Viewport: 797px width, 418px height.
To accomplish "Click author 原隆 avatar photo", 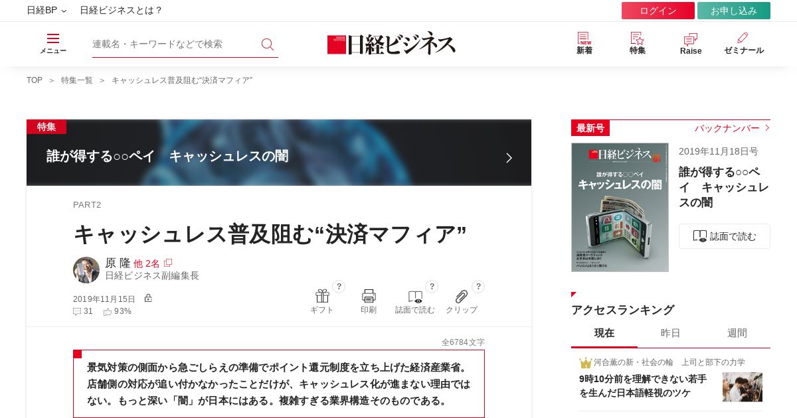I will (86, 270).
